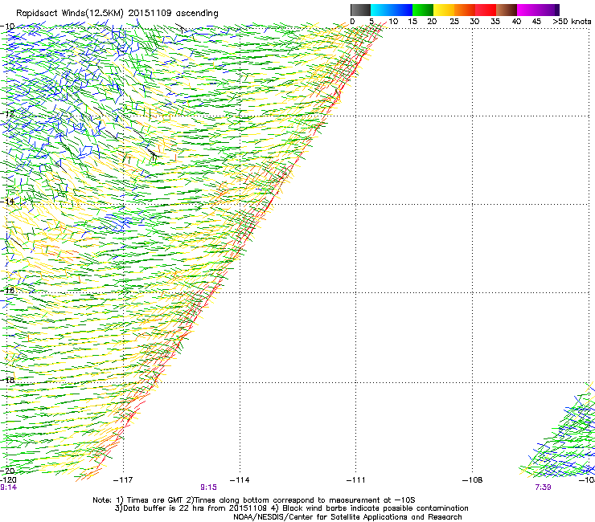Image resolution: width=595 pixels, height=522 pixels.
Task: Click the "35" knots legend label
Action: [495, 22]
